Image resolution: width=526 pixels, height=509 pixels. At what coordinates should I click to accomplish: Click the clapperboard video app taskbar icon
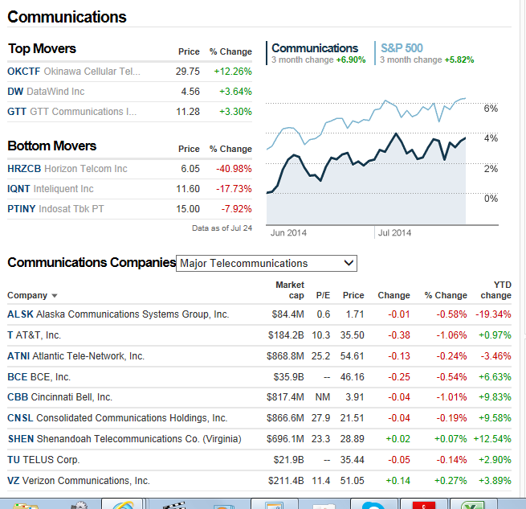point(173,504)
